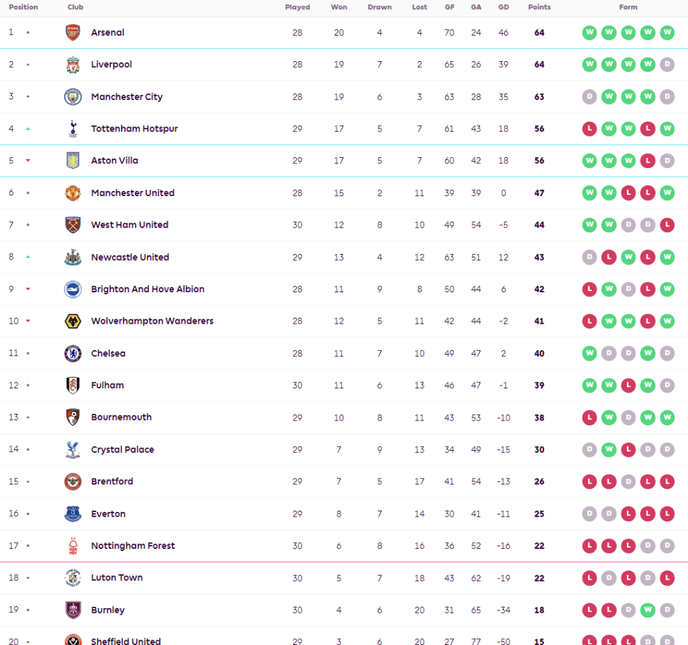This screenshot has width=688, height=645.
Task: Click Arsenal's most recent form result
Action: [667, 32]
